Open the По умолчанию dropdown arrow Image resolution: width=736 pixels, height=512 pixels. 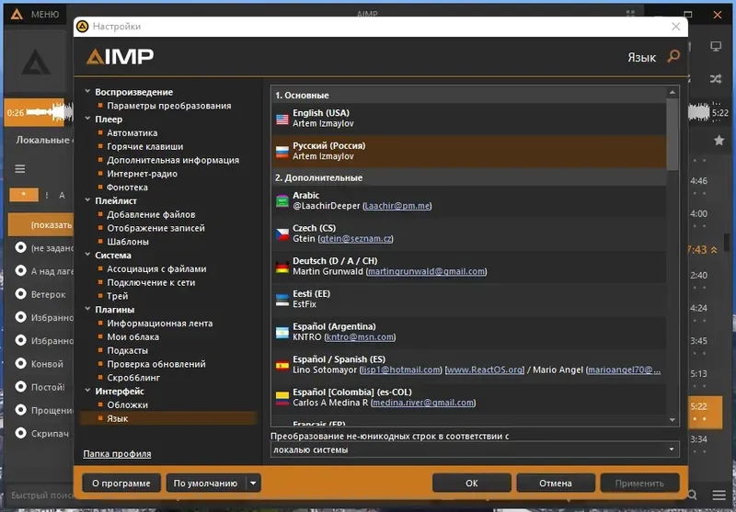point(253,483)
